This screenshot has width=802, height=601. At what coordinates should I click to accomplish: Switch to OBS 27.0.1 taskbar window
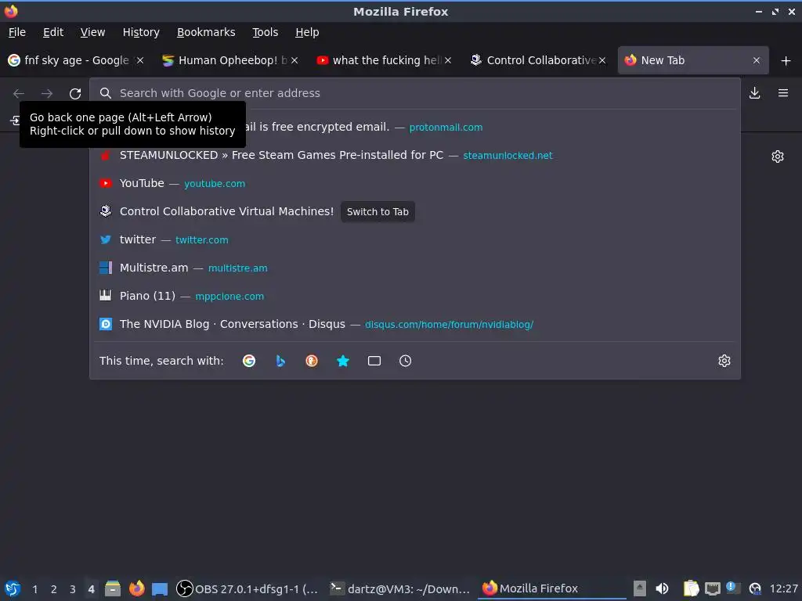click(x=247, y=588)
